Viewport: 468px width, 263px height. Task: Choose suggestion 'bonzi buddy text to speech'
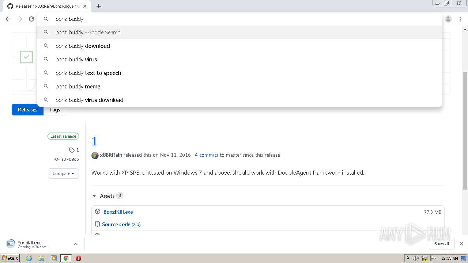239,73
